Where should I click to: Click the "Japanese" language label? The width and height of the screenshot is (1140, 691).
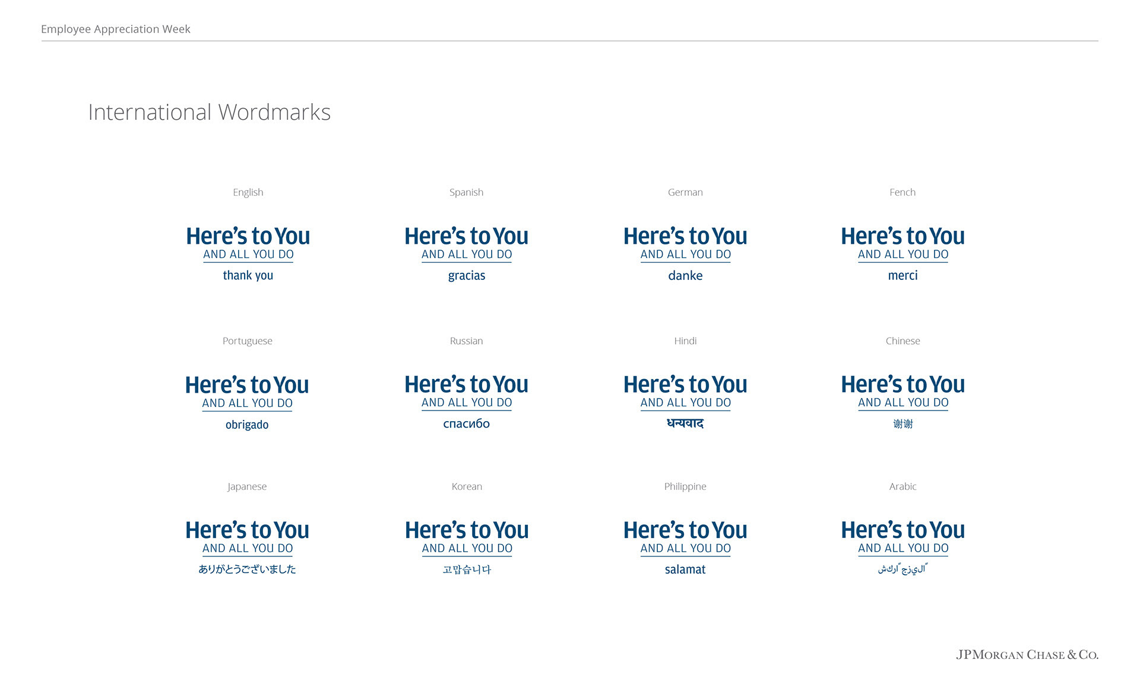[247, 486]
